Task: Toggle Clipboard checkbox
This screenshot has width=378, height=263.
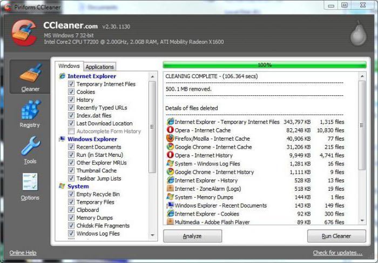Action: (x=71, y=210)
